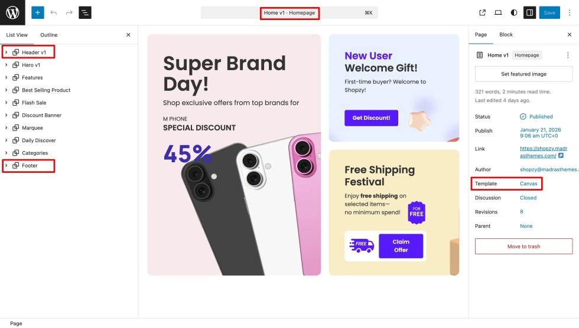This screenshot has height=328, width=579.
Task: Click the Move to trash button
Action: point(523,246)
